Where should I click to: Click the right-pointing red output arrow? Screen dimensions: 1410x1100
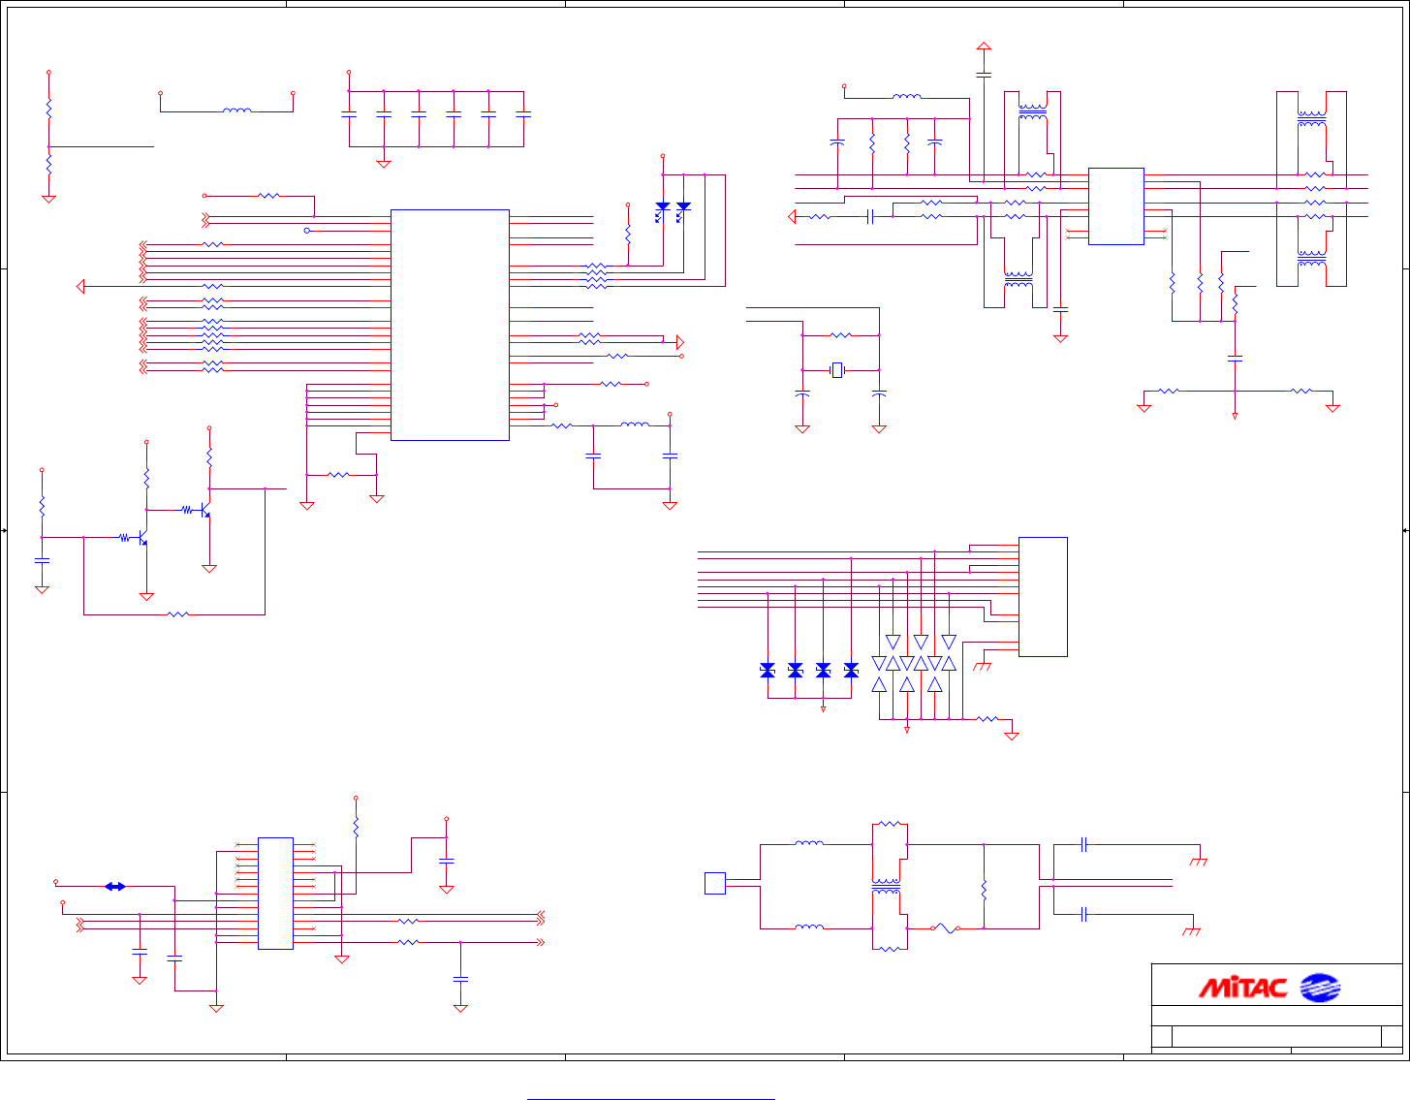(680, 342)
